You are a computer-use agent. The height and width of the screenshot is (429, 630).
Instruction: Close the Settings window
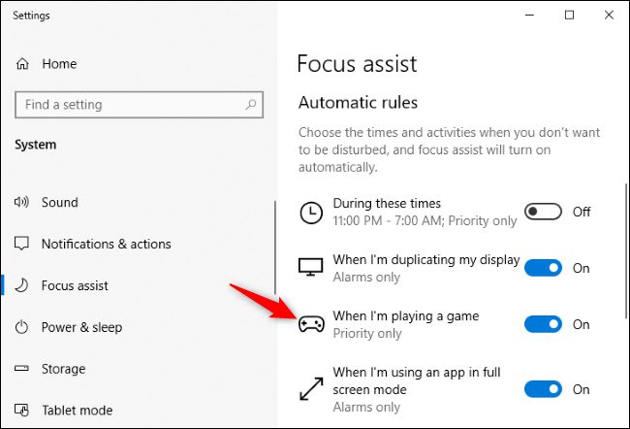click(x=609, y=16)
